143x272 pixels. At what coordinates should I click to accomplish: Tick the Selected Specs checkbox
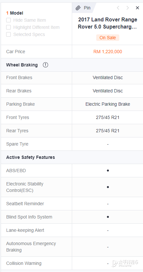(x=8, y=34)
